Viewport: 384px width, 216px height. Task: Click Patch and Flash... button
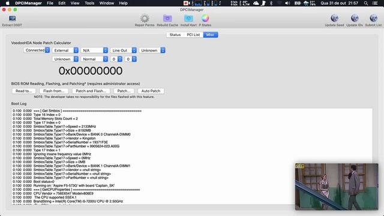pyautogui.click(x=91, y=91)
